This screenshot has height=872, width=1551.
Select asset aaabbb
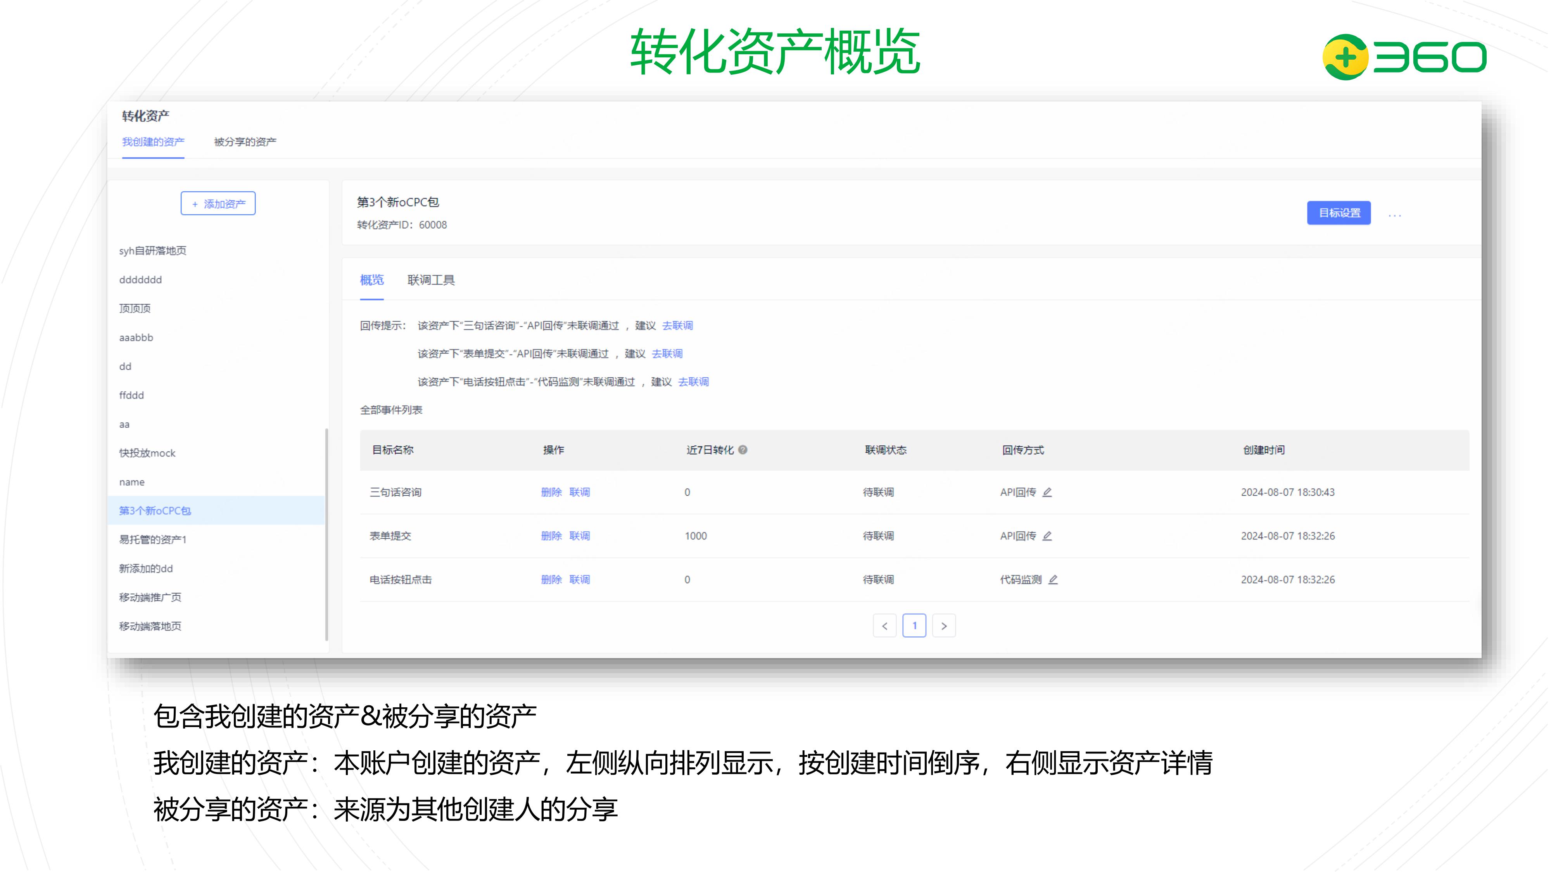coord(136,338)
